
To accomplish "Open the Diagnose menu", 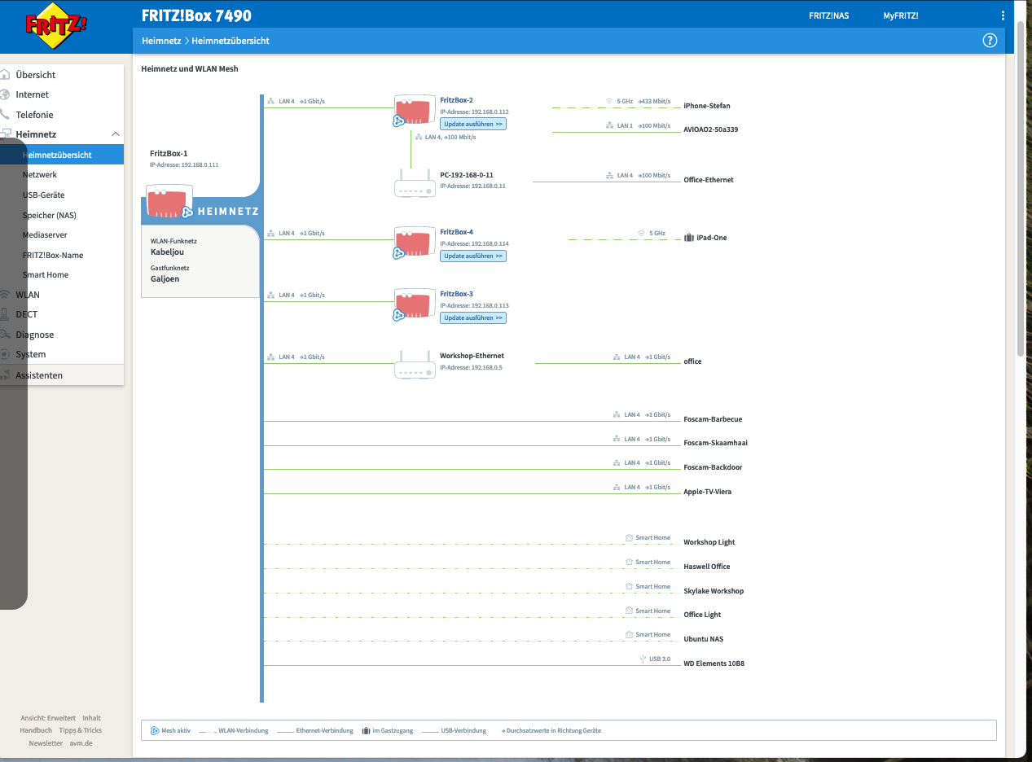I will (35, 335).
